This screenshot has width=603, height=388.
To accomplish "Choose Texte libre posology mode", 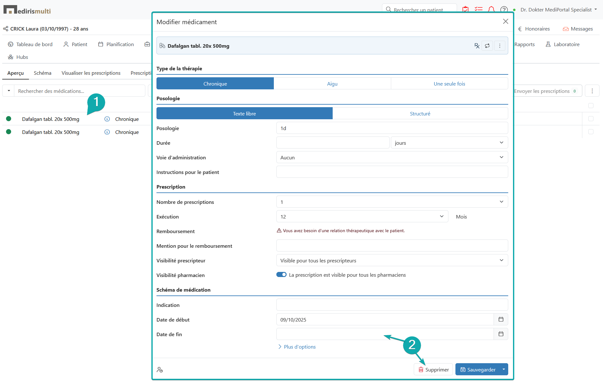I will 244,114.
